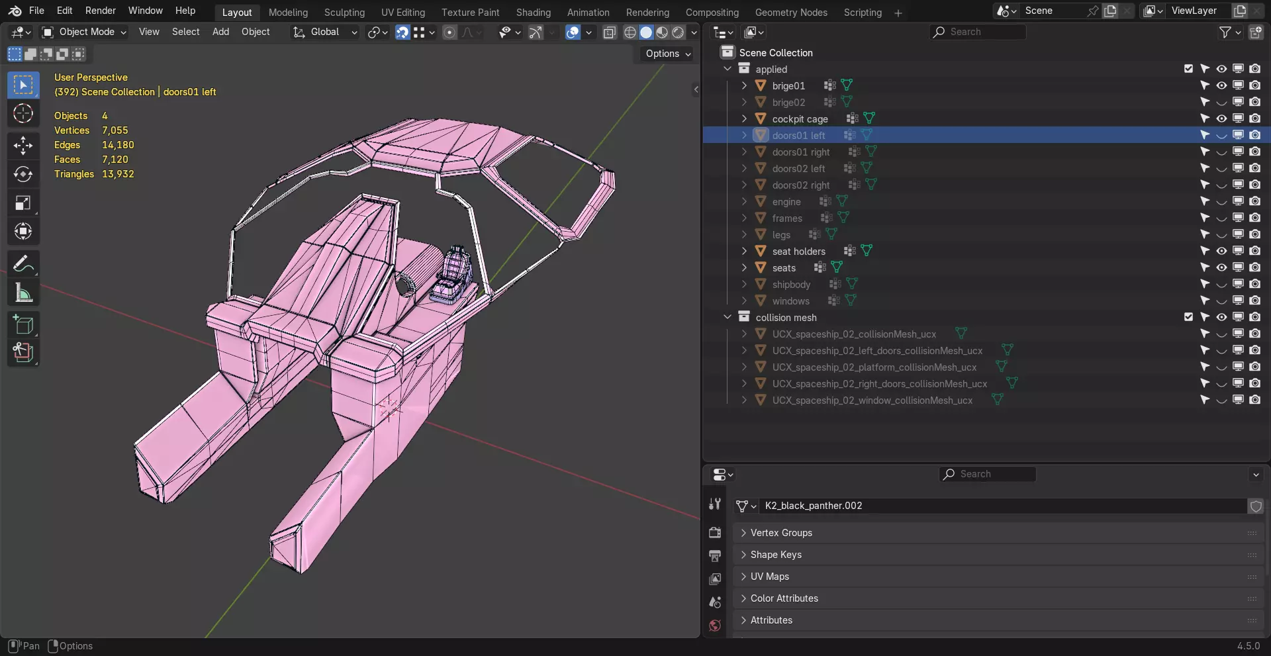Select the Rotate tool

23,174
